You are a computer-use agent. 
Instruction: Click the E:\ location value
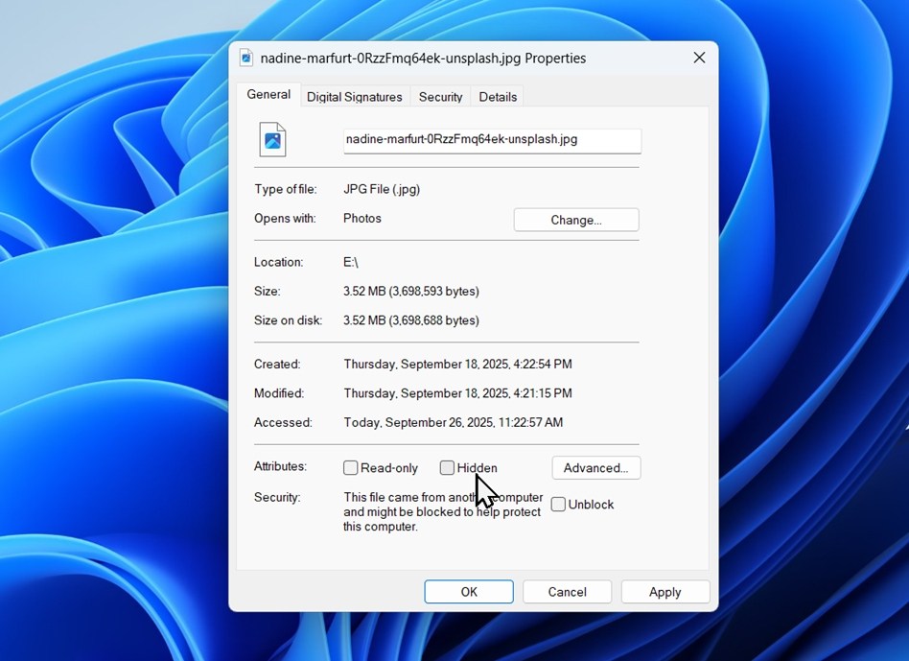351,262
